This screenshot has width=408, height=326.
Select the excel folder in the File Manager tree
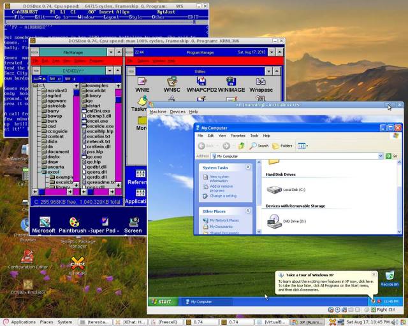click(x=54, y=171)
